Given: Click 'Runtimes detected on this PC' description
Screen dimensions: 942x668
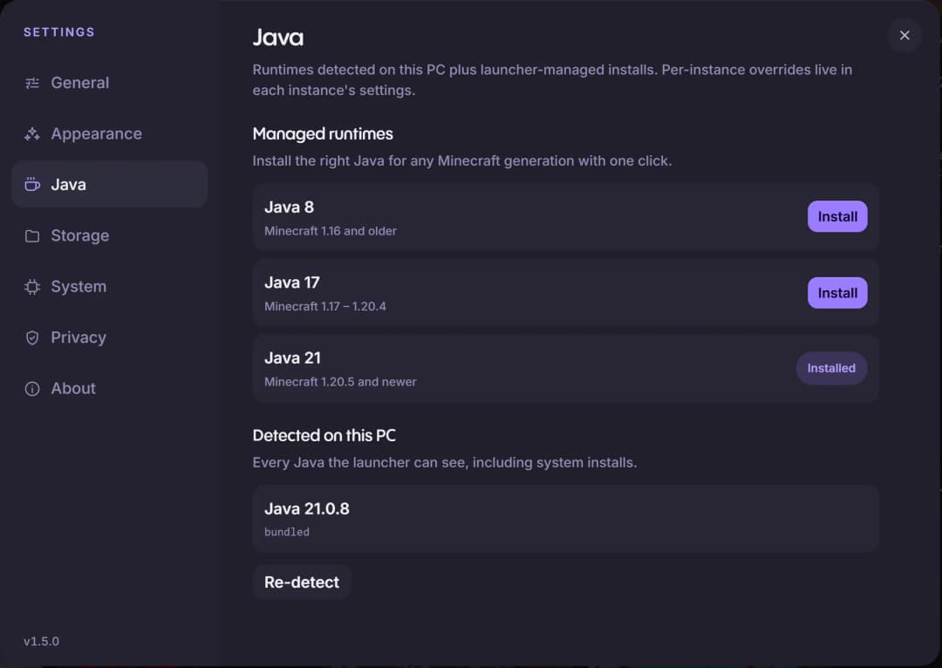Looking at the screenshot, I should [x=552, y=80].
